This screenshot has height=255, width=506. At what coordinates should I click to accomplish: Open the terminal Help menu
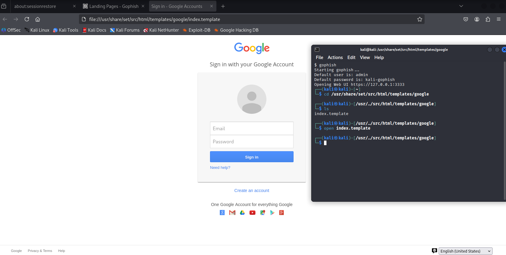click(379, 58)
